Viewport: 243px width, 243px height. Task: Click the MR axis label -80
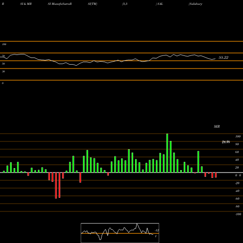pyautogui.click(x=237, y=207)
